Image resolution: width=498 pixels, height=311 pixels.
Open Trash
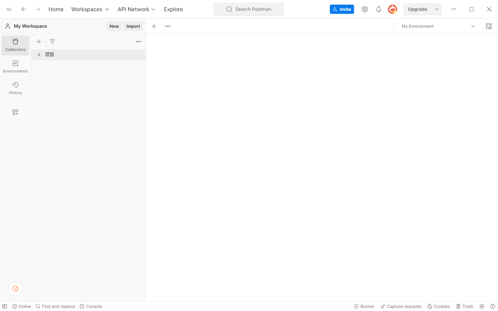pyautogui.click(x=465, y=306)
